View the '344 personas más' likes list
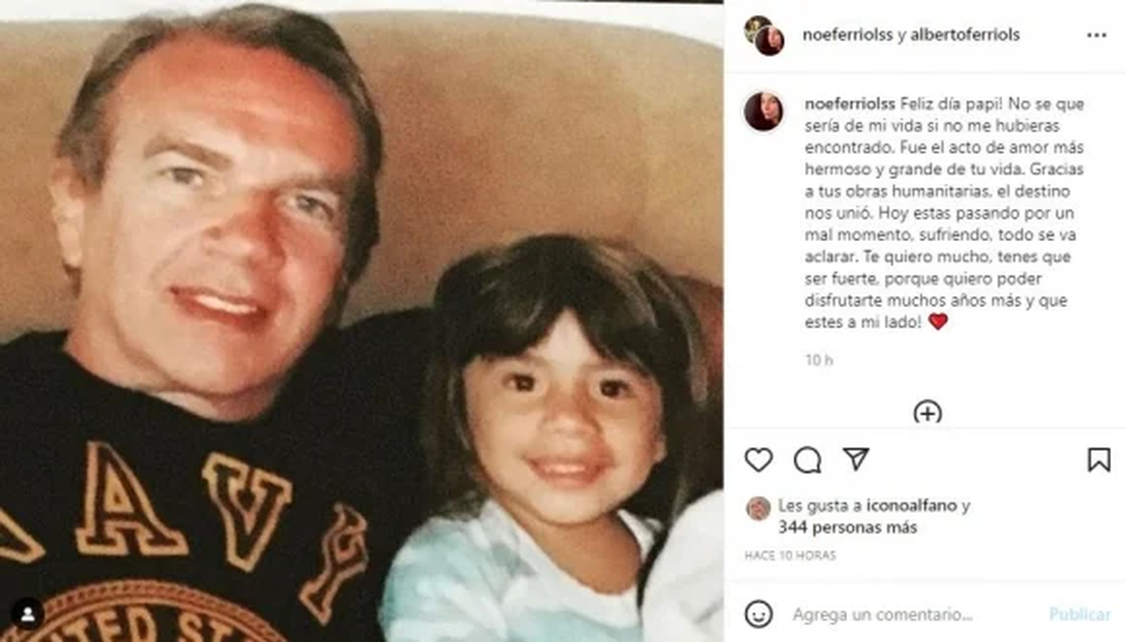 847,528
